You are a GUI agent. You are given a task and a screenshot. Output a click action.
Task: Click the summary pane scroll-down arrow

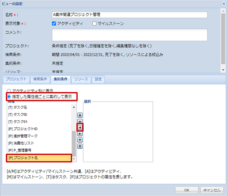coord(223,70)
